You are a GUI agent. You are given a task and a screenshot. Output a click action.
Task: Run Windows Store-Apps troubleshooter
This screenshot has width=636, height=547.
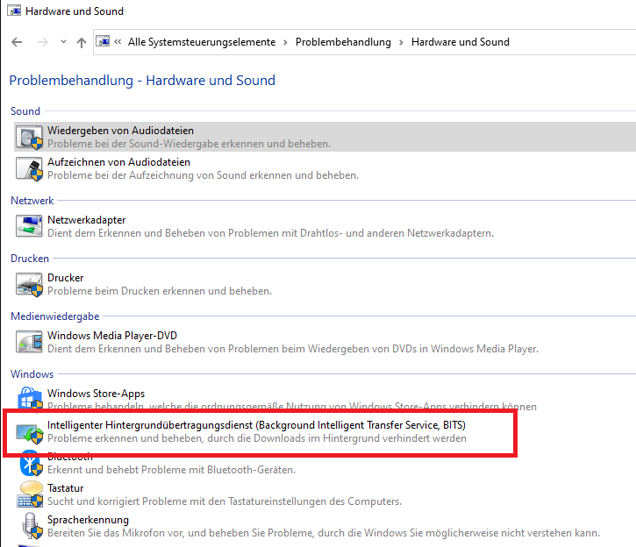tap(96, 394)
